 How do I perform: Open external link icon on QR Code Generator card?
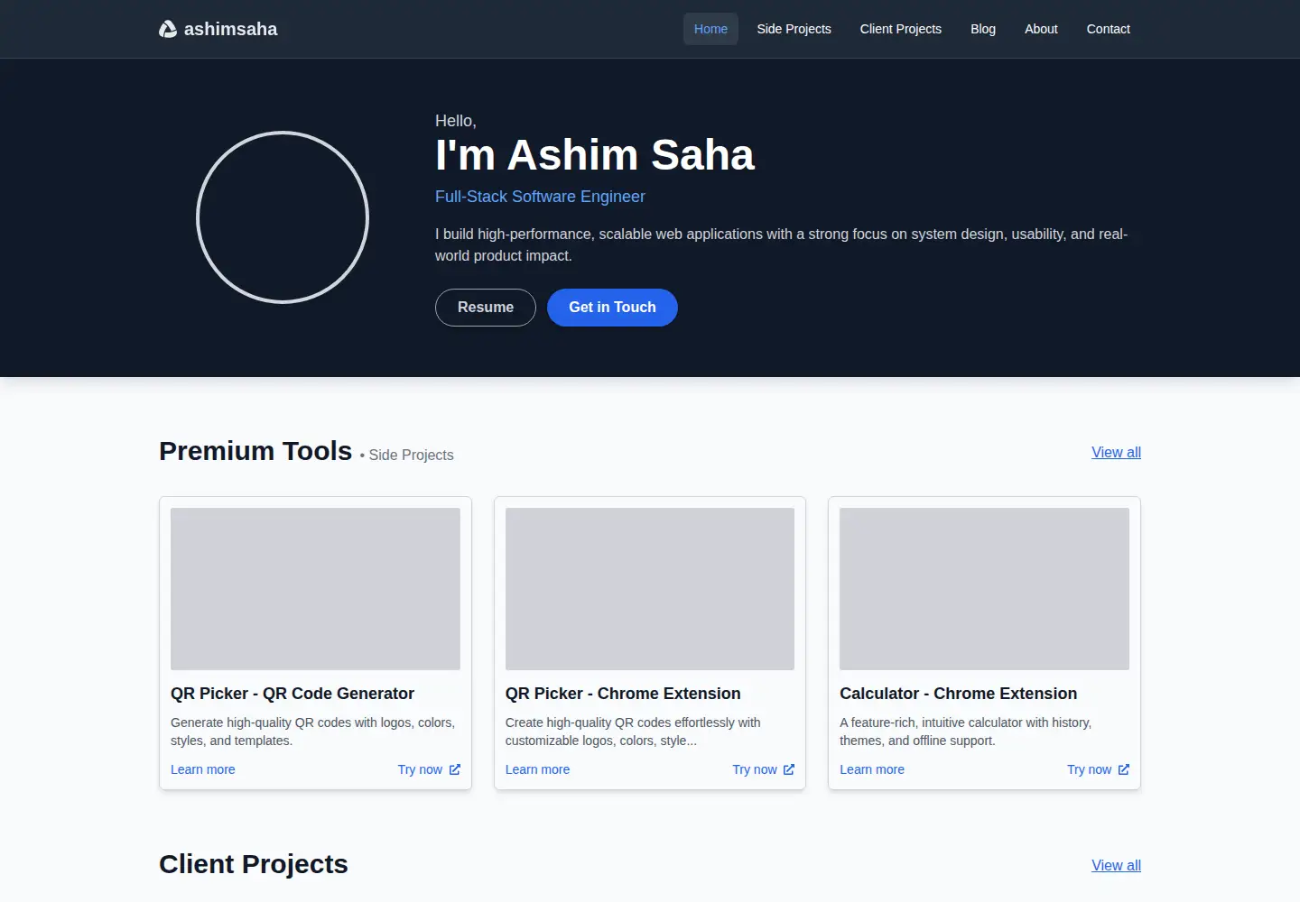click(x=455, y=769)
